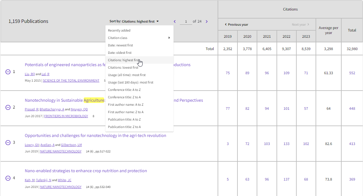The image size is (363, 196).
Task: Open Nature Nanotechnology journal link for publication 4
Action: (x=61, y=187)
